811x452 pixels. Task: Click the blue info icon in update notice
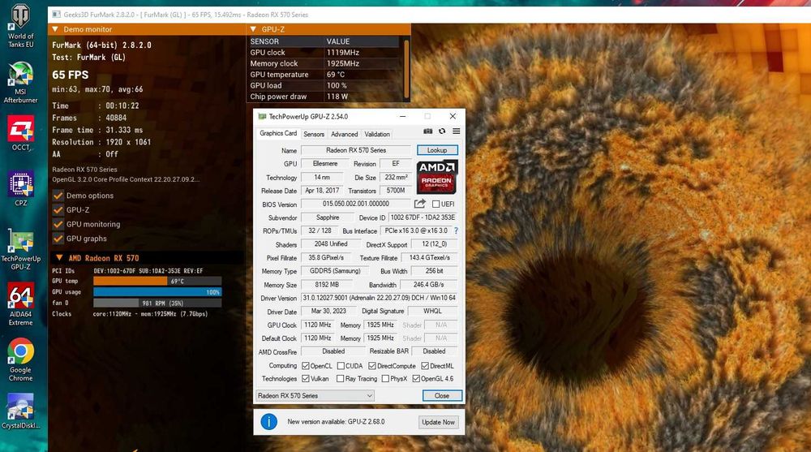[x=269, y=421]
